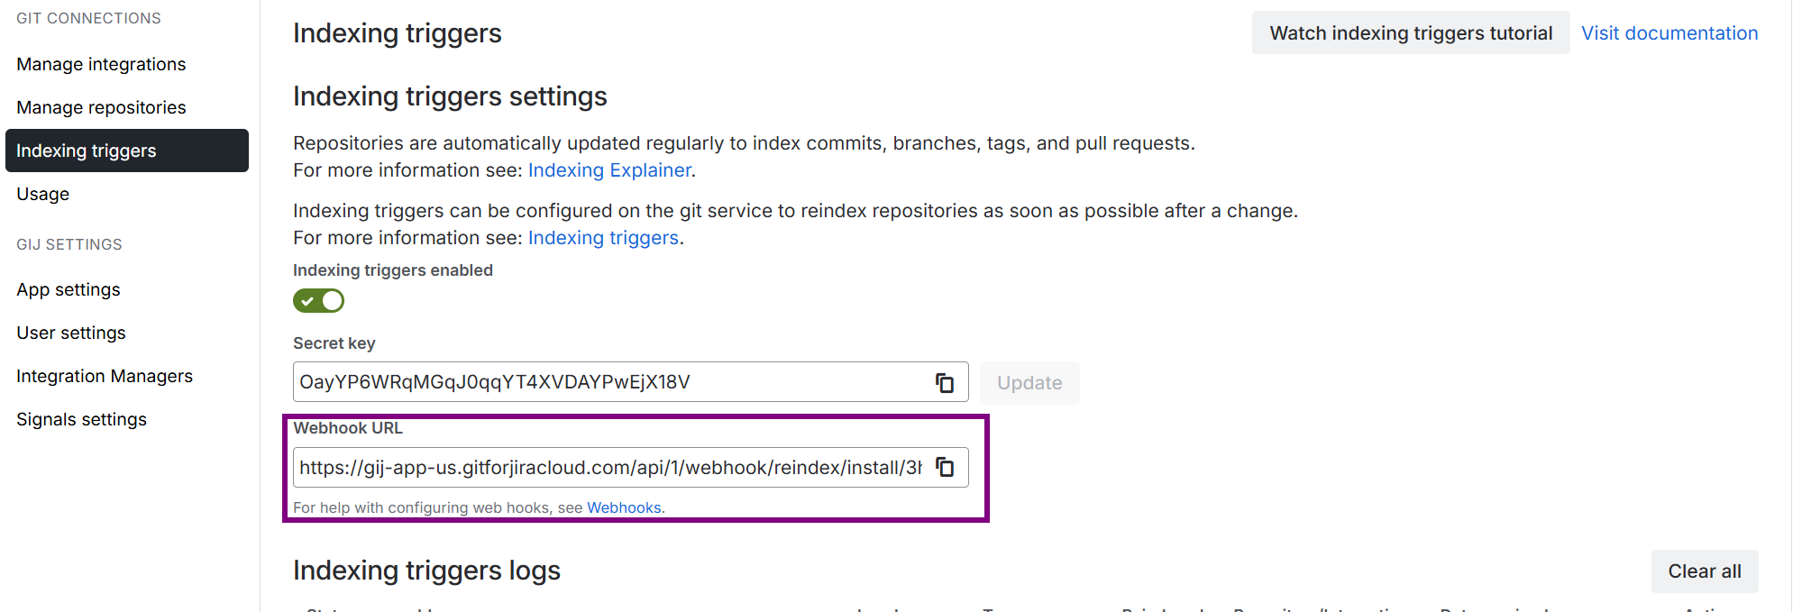Image resolution: width=1793 pixels, height=612 pixels.
Task: Click Watch indexing triggers tutorial button
Action: point(1411,33)
